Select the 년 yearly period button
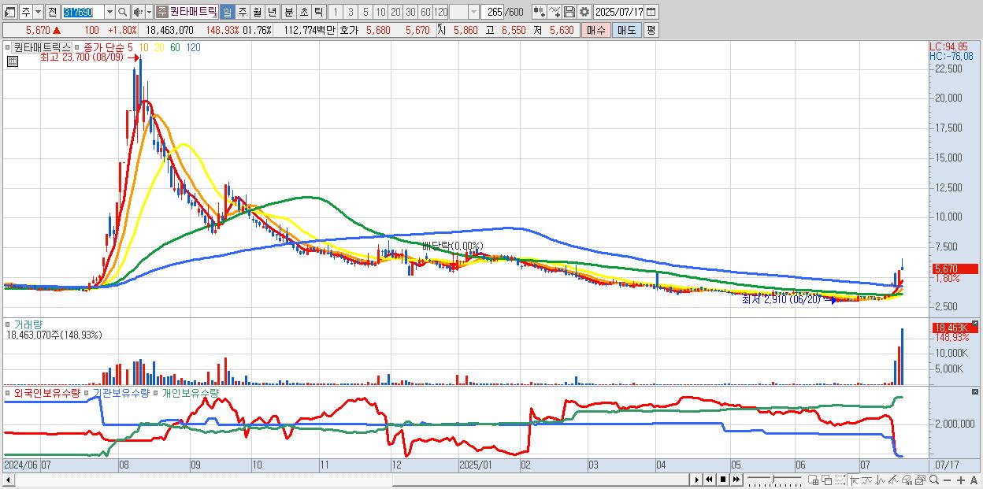 pos(272,13)
